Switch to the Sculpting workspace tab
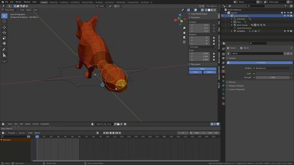This screenshot has height=165, width=294. [64, 2]
